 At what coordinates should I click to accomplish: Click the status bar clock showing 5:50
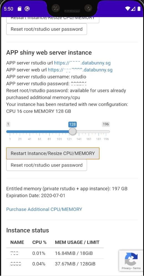[x=8, y=9]
